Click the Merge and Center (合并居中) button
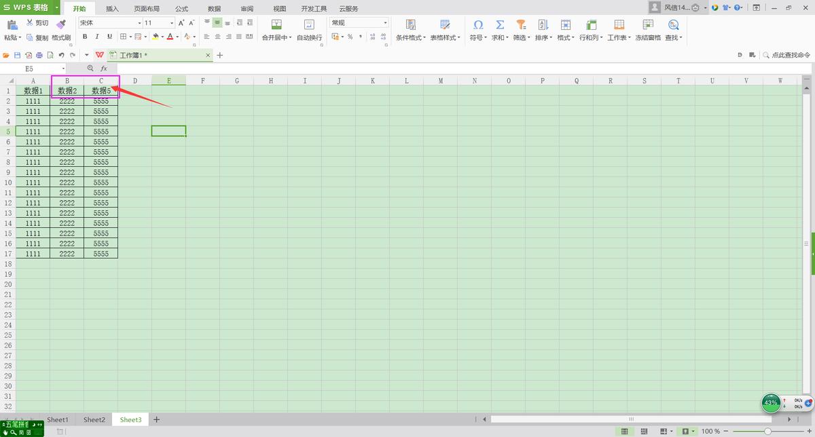Image resolution: width=815 pixels, height=437 pixels. [x=276, y=30]
